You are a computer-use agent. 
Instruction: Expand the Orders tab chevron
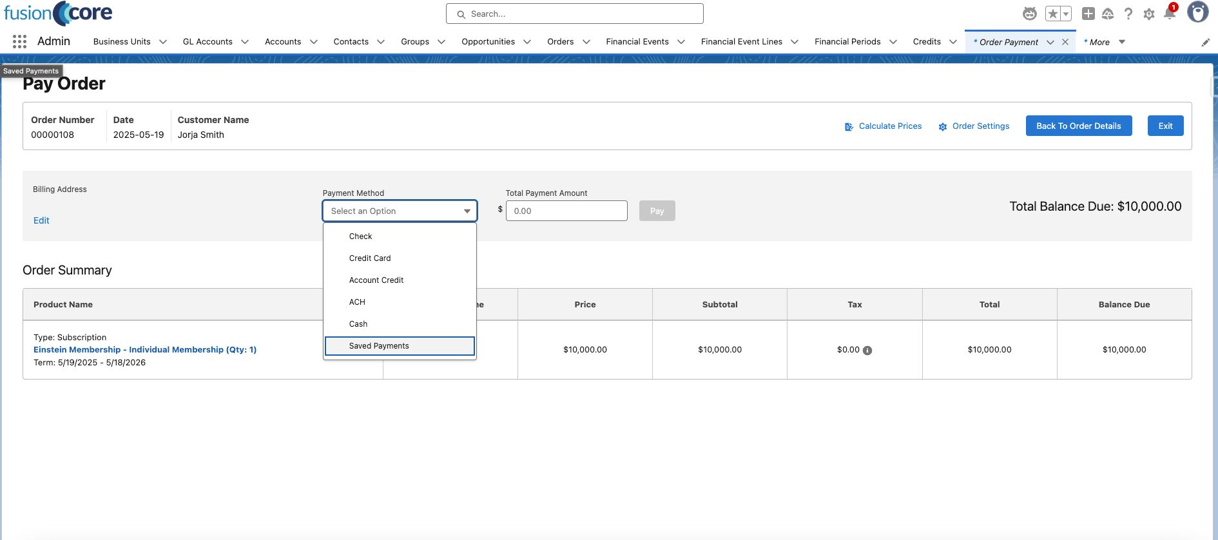(586, 42)
